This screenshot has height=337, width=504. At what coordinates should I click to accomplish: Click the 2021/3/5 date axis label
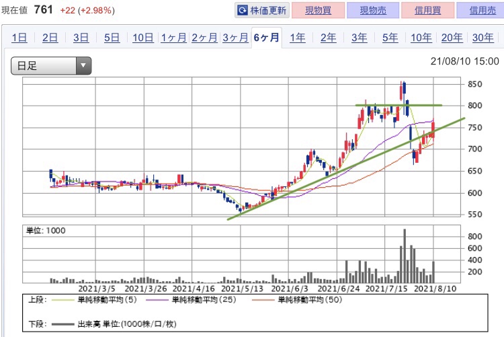pyautogui.click(x=97, y=289)
